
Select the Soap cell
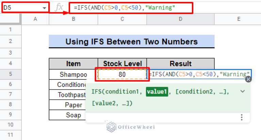coord(73,115)
